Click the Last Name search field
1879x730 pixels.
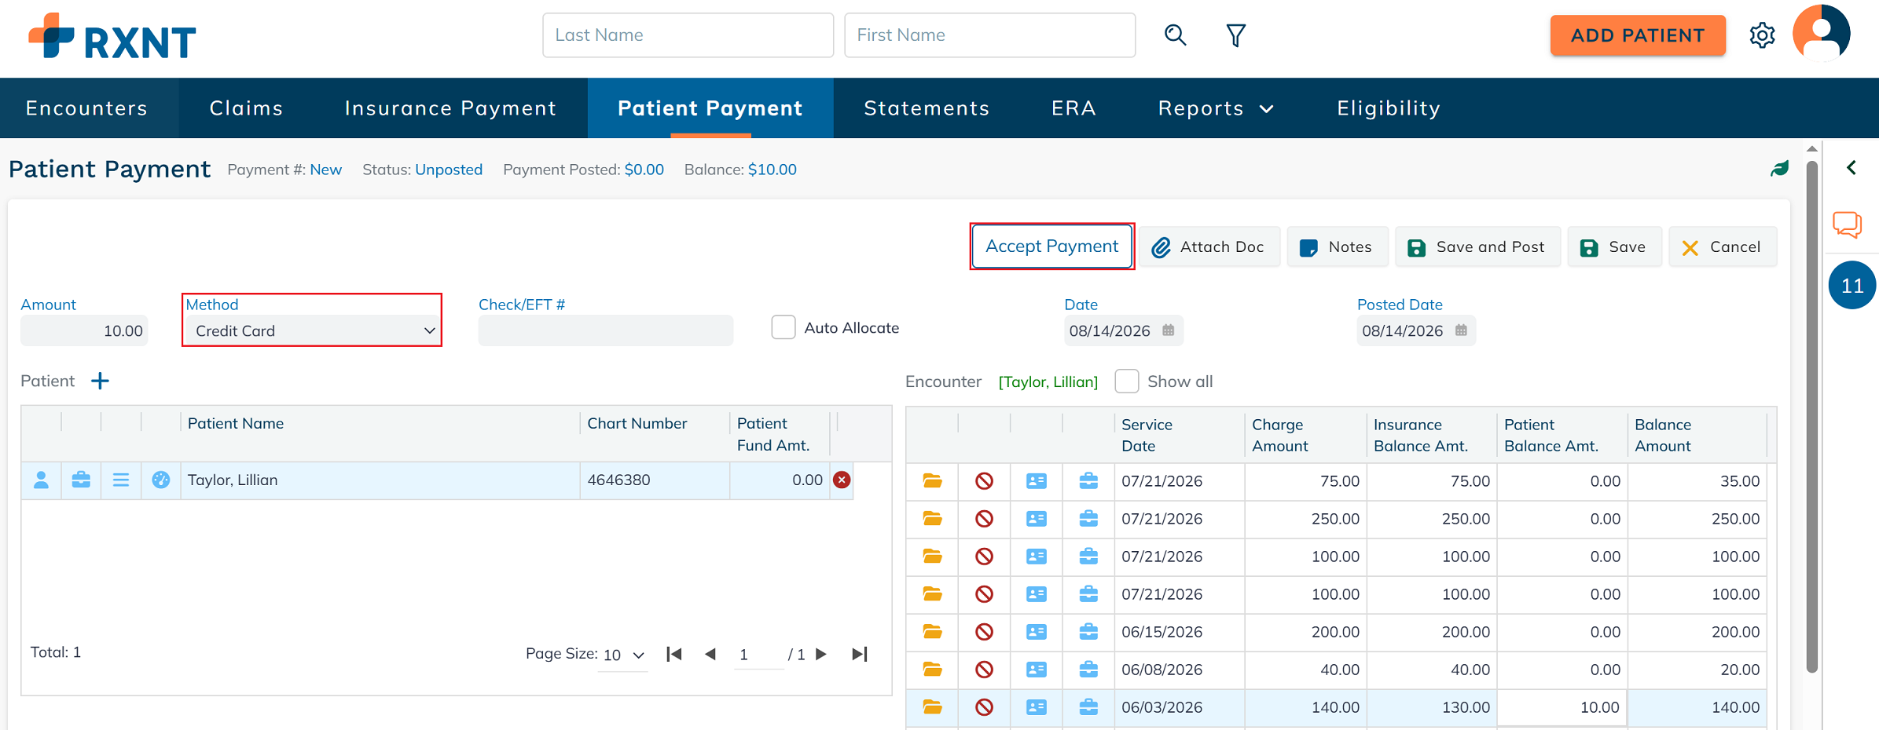(x=688, y=35)
